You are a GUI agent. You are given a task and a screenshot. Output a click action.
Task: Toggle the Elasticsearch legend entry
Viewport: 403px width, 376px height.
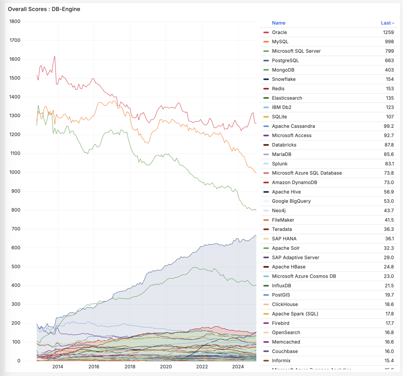287,98
